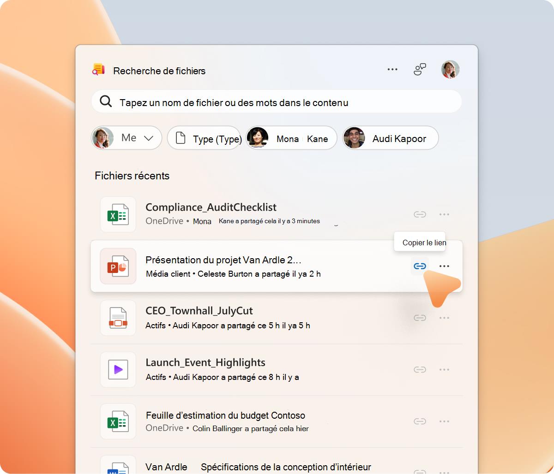The image size is (554, 474).
Task: Click Mona Kane's avatar in the filter chip
Action: pos(258,138)
